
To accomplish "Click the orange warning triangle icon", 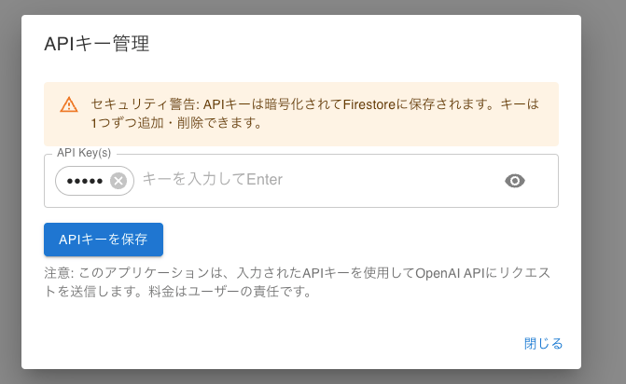I will [69, 103].
